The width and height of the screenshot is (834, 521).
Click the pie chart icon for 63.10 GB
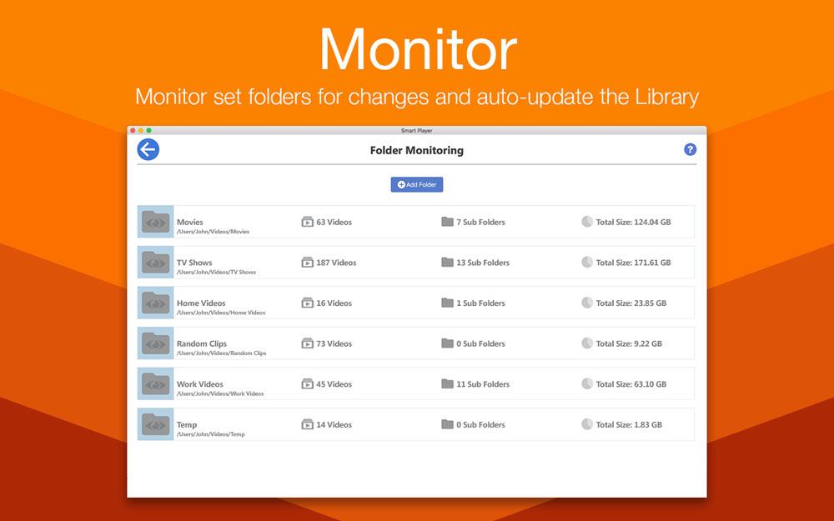tap(587, 384)
